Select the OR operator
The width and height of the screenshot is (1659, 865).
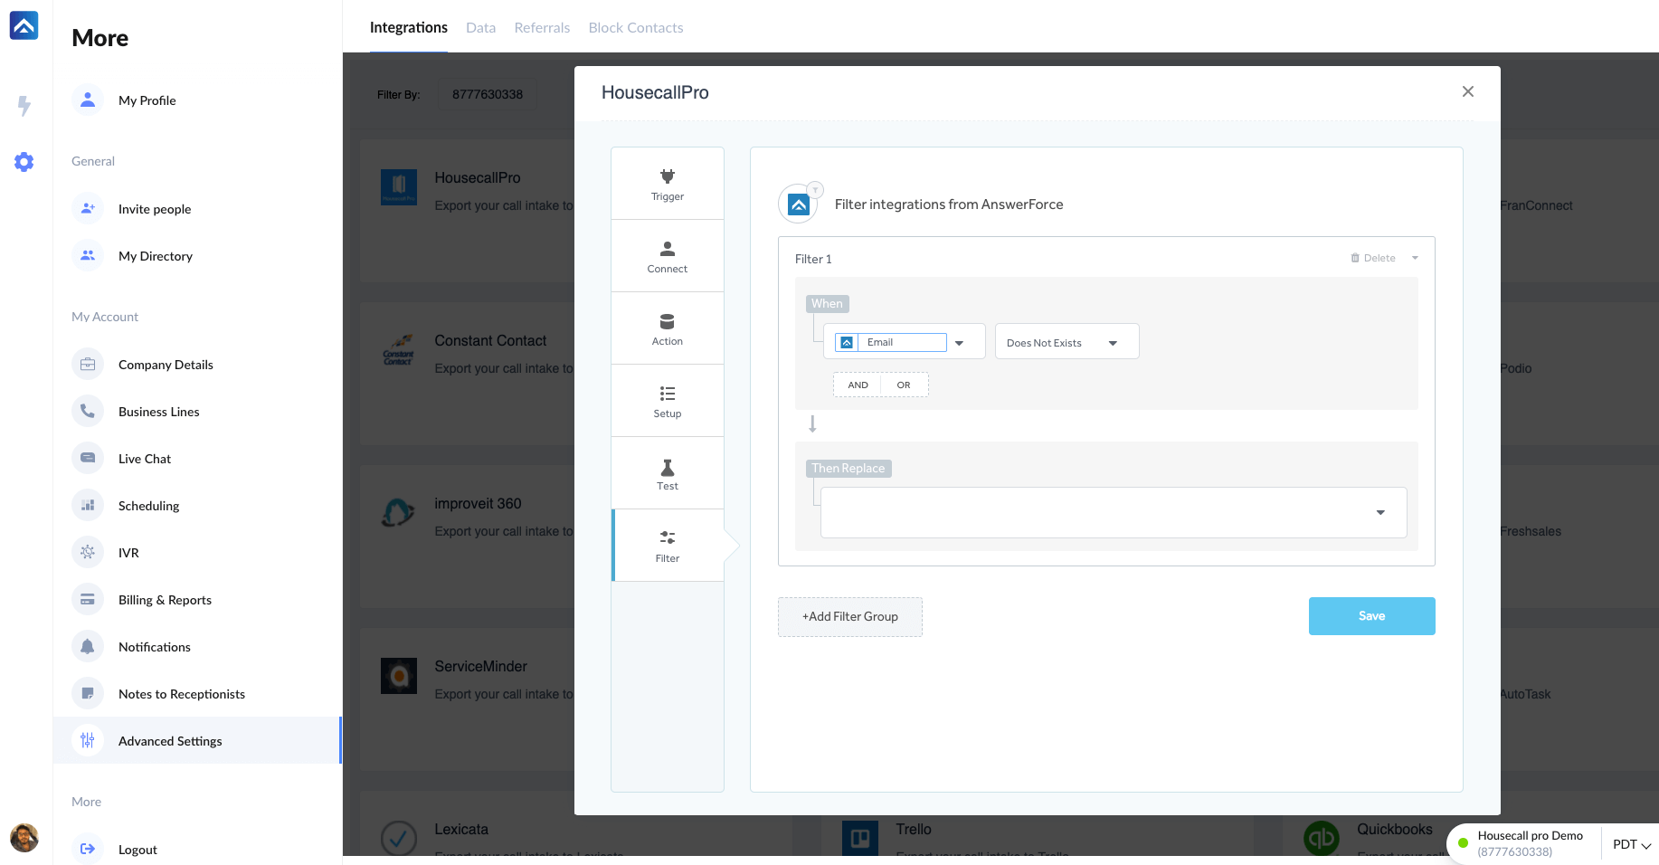coord(904,385)
